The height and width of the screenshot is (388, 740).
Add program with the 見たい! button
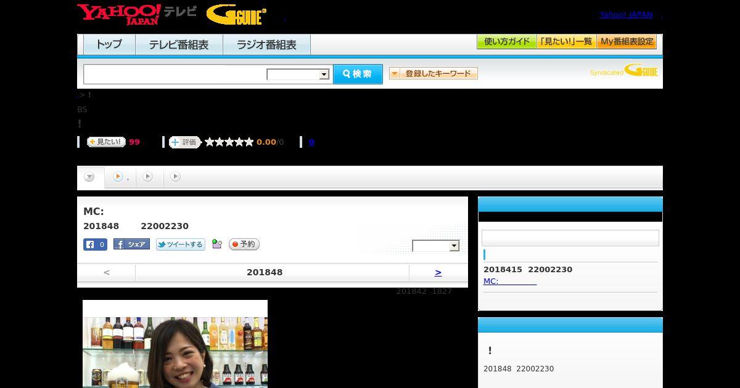(106, 142)
